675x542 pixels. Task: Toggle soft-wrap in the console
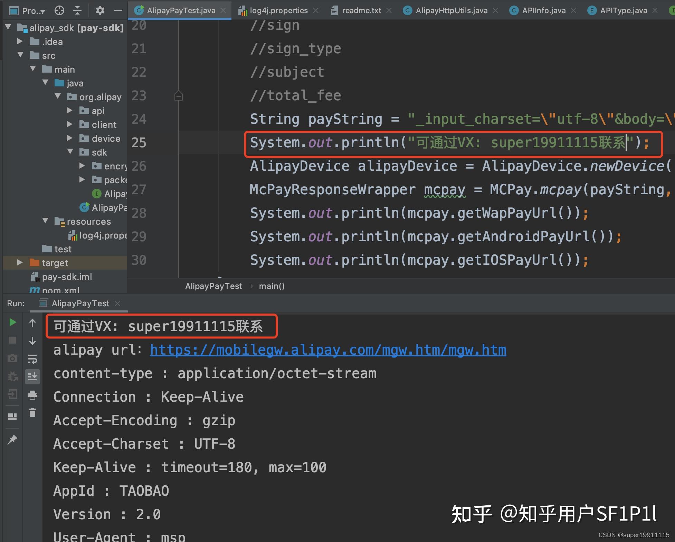click(x=33, y=358)
